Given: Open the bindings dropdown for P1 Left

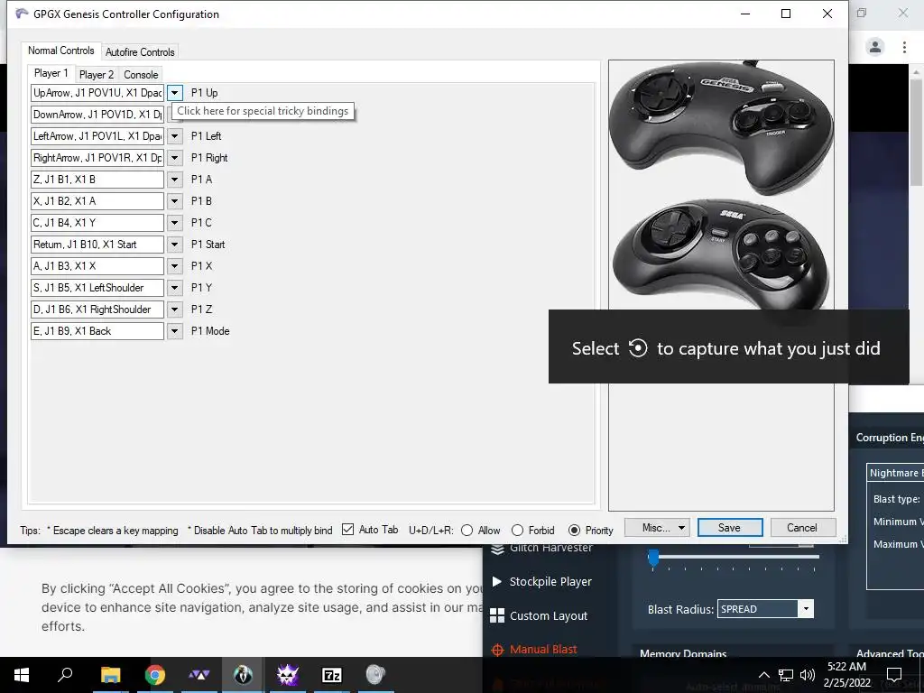Looking at the screenshot, I should tap(174, 136).
